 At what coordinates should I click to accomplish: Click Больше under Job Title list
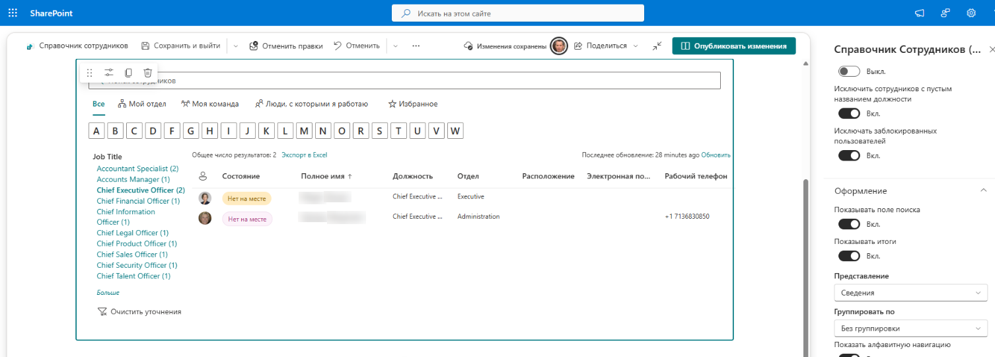(108, 292)
